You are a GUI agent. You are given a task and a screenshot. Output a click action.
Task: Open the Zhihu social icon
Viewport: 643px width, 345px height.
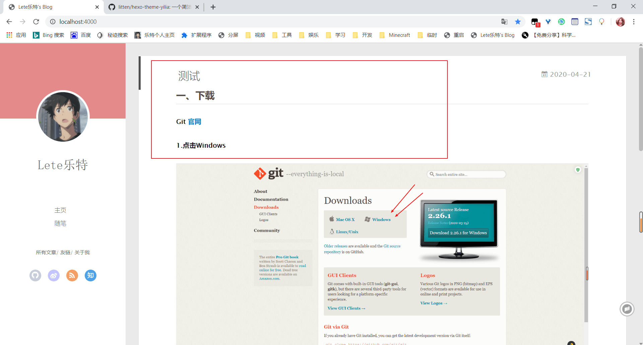click(x=90, y=275)
